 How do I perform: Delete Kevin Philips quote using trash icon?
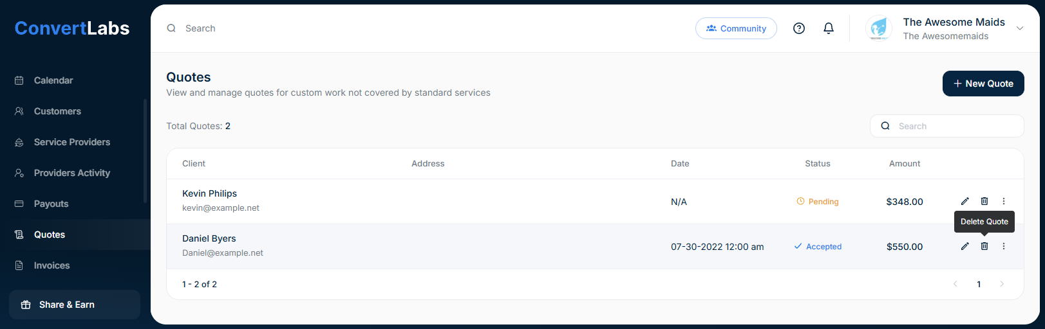[x=984, y=201]
